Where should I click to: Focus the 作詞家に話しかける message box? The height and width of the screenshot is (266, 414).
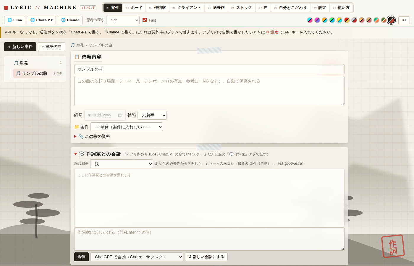point(209,239)
